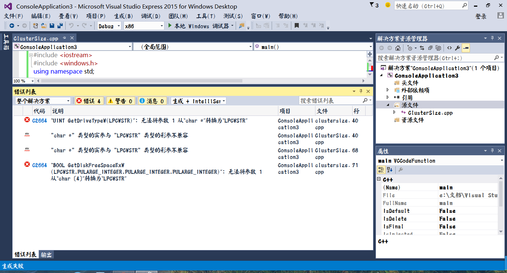Viewport: 507px width, 273px height.
Task: Open the 调试(D) menu
Action: tap(151, 16)
